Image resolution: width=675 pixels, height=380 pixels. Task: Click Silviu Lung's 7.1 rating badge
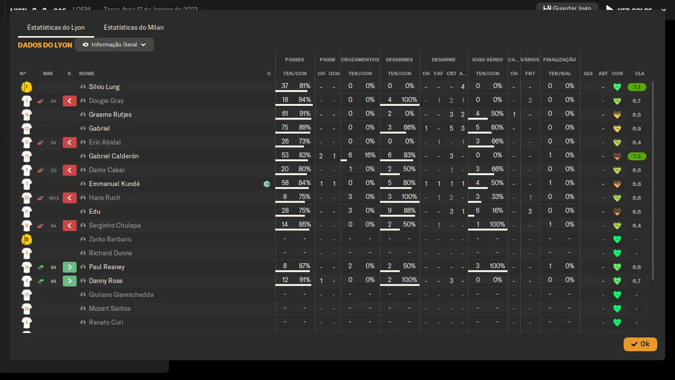pyautogui.click(x=636, y=87)
